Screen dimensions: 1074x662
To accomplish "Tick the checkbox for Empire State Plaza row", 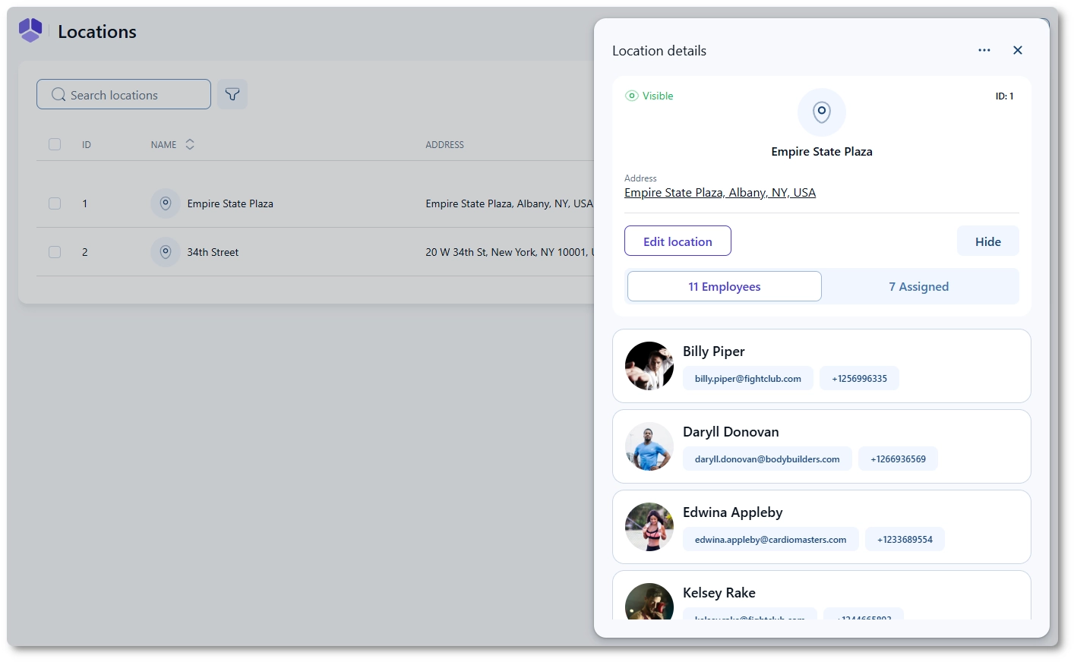I will coord(55,203).
